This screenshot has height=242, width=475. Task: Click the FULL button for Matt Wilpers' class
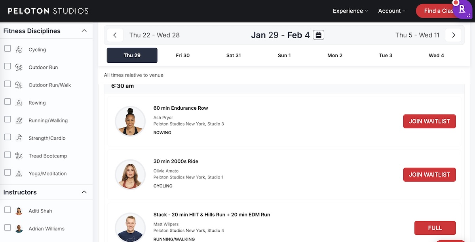[x=435, y=228]
